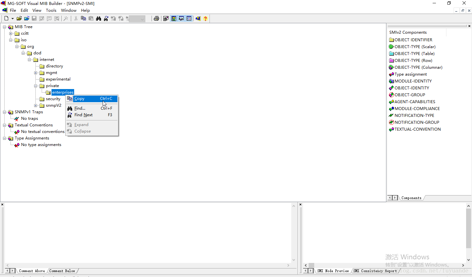This screenshot has width=472, height=277.
Task: Click the magic wand toolbar icon
Action: (x=66, y=19)
